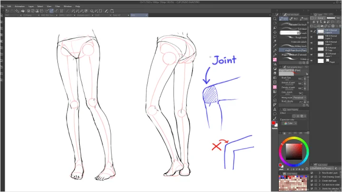This screenshot has height=192, width=342.
Task: Open the Select menu
Action: pyautogui.click(x=40, y=6)
